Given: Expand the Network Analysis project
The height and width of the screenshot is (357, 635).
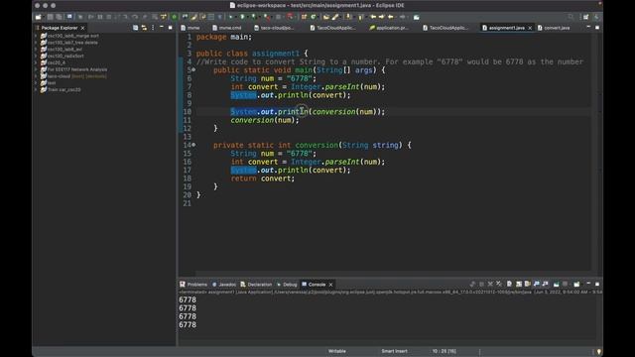Looking at the screenshot, I should pos(36,69).
